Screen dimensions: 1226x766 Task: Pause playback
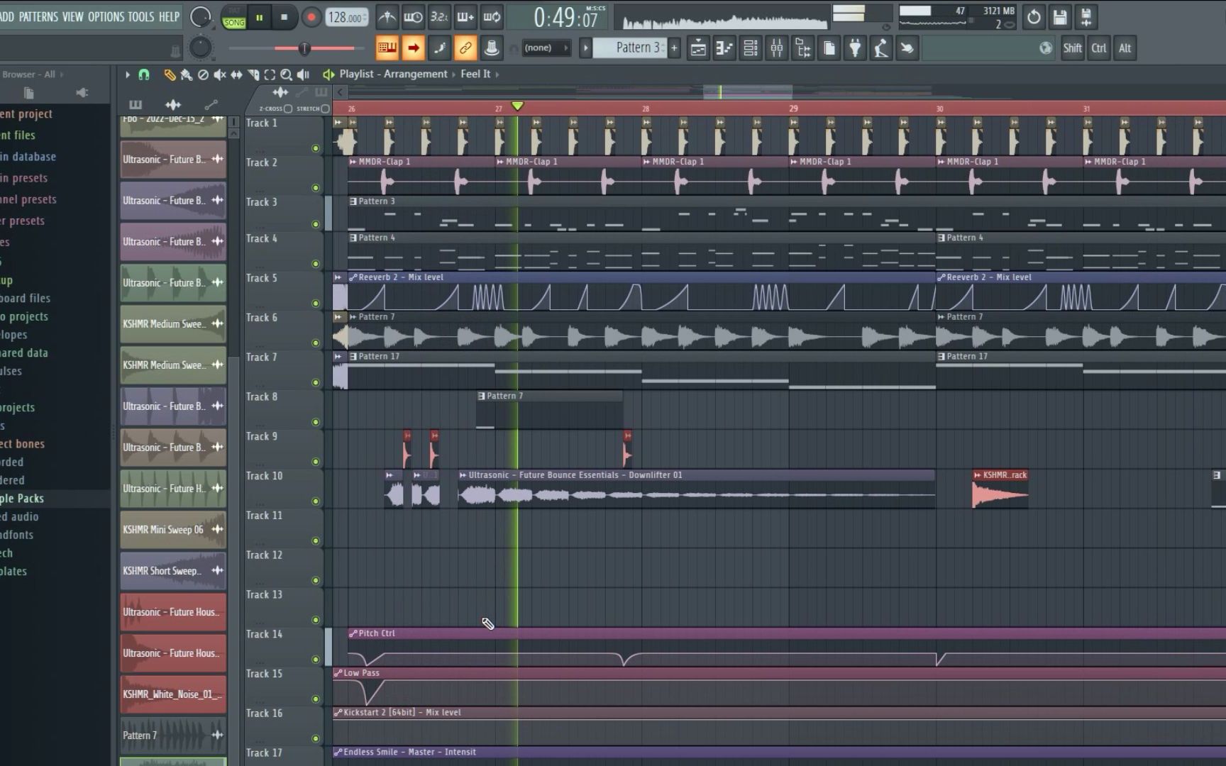point(260,18)
